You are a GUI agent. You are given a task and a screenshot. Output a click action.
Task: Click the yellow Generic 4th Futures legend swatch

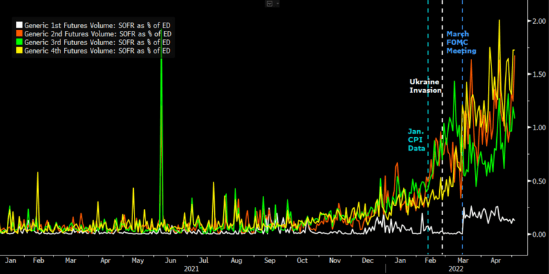[19, 51]
